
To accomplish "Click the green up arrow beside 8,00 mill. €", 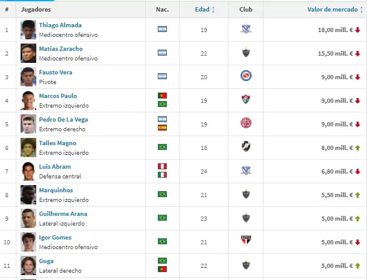I will (358, 148).
